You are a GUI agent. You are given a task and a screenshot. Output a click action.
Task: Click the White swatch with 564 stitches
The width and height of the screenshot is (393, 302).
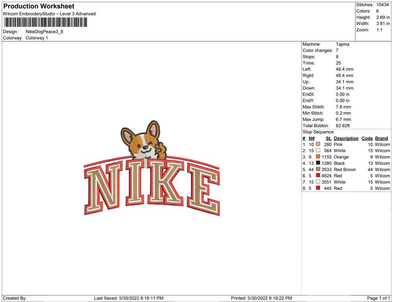tap(318, 150)
